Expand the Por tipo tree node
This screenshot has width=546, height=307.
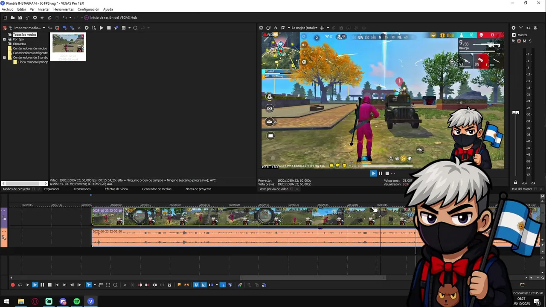click(x=4, y=39)
